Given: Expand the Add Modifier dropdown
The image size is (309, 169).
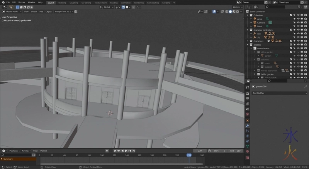Looking at the screenshot, I should (x=277, y=93).
